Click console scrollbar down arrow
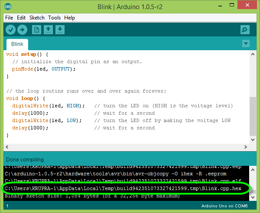The height and width of the screenshot is (213, 260). (253, 197)
